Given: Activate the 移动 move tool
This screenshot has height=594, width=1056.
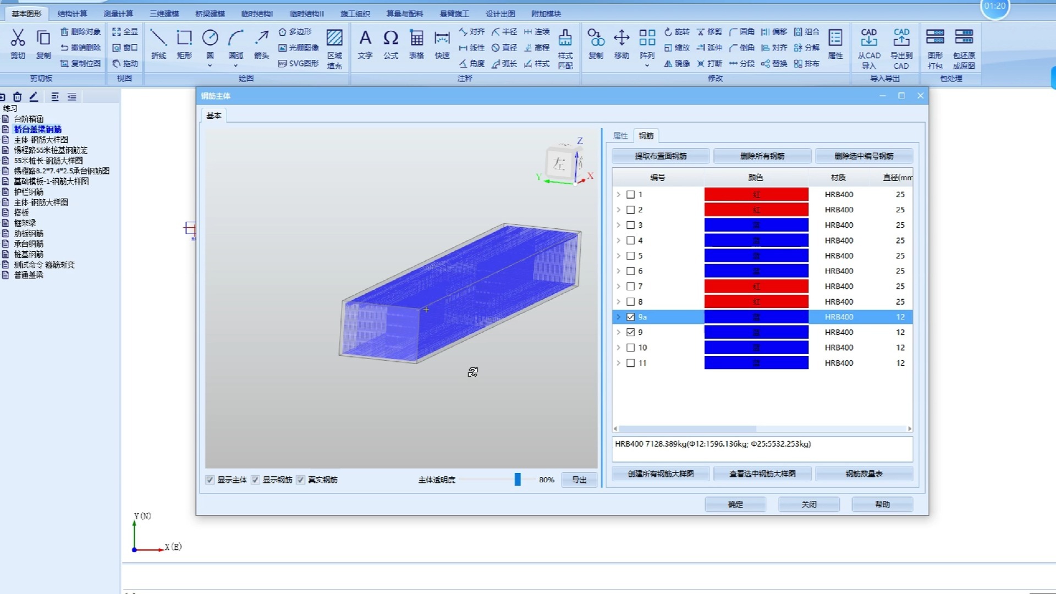Looking at the screenshot, I should (621, 43).
